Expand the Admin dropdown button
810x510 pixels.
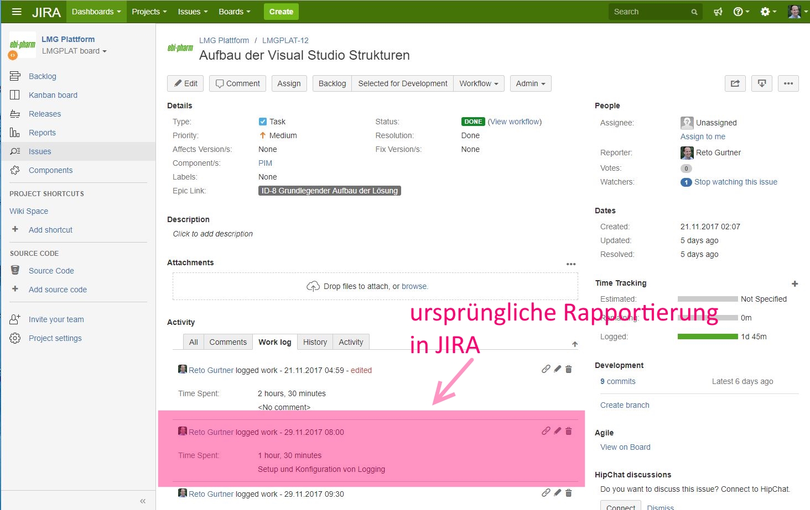pos(531,83)
